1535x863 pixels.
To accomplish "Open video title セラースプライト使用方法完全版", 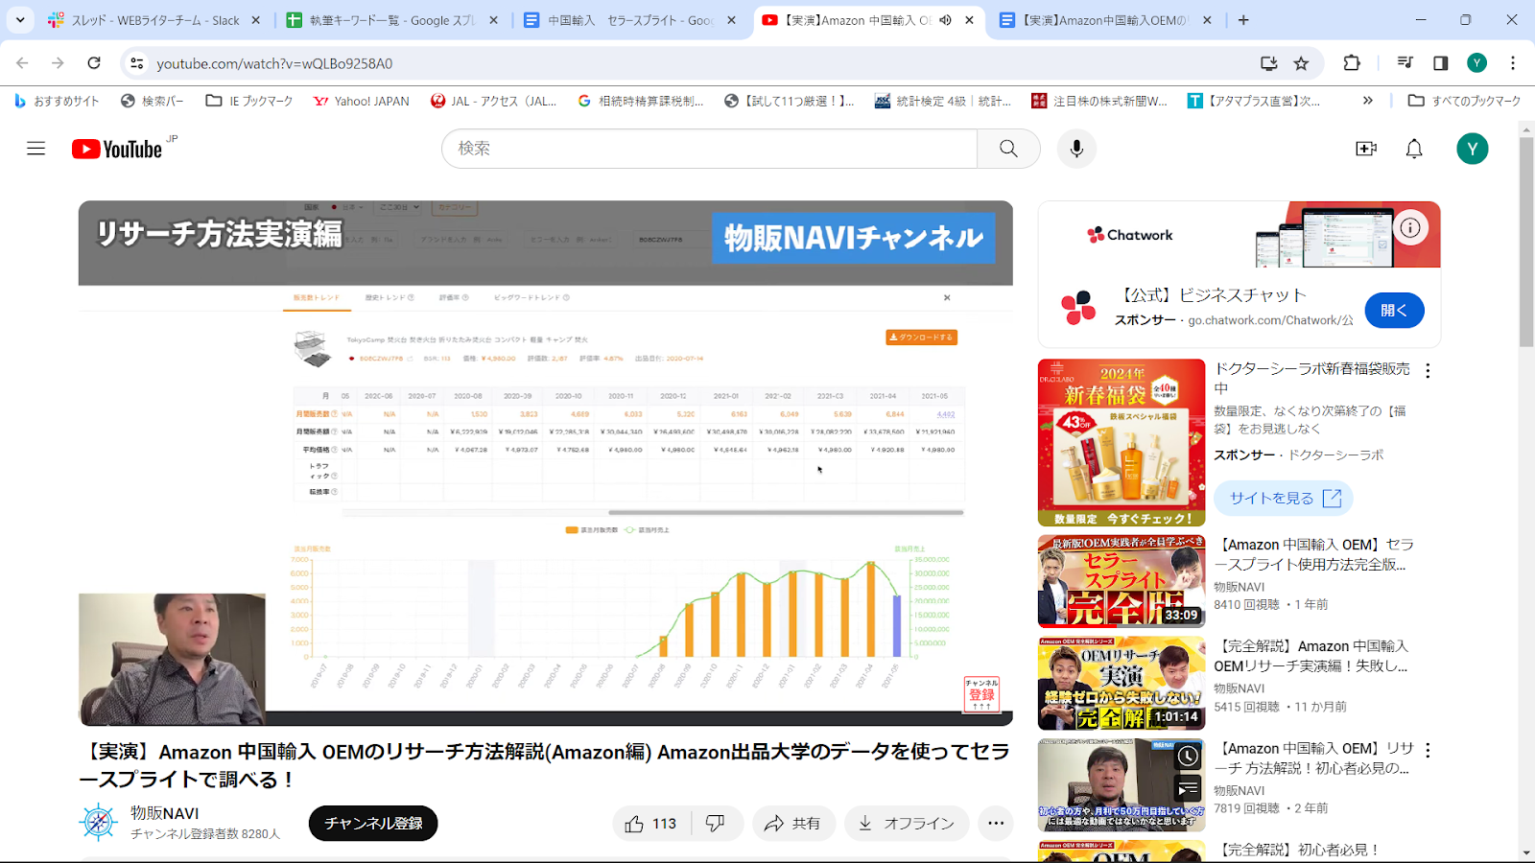I will [x=1313, y=554].
